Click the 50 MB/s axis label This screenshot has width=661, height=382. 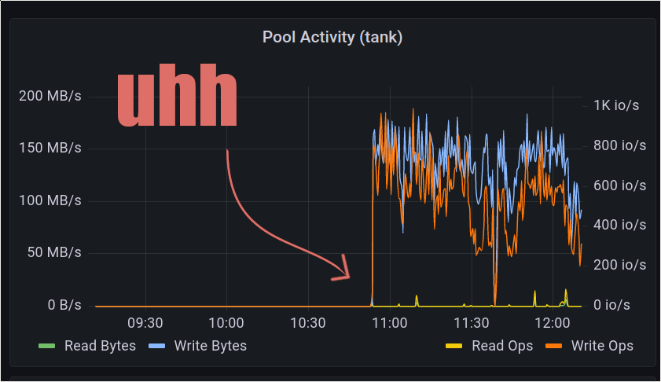click(54, 252)
